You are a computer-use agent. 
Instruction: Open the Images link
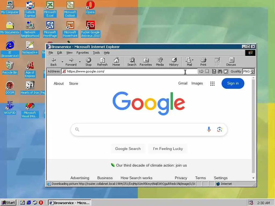(197, 83)
